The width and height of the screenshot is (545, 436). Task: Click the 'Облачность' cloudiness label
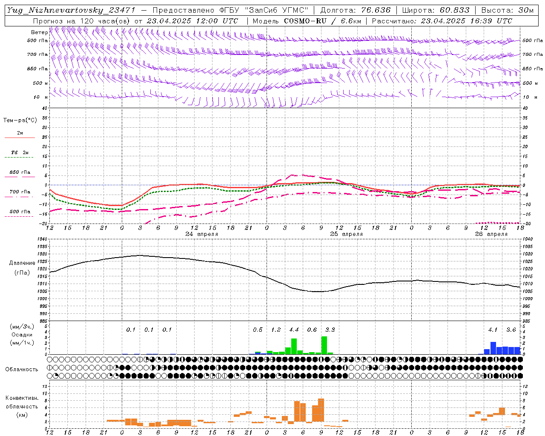[x=22, y=370]
